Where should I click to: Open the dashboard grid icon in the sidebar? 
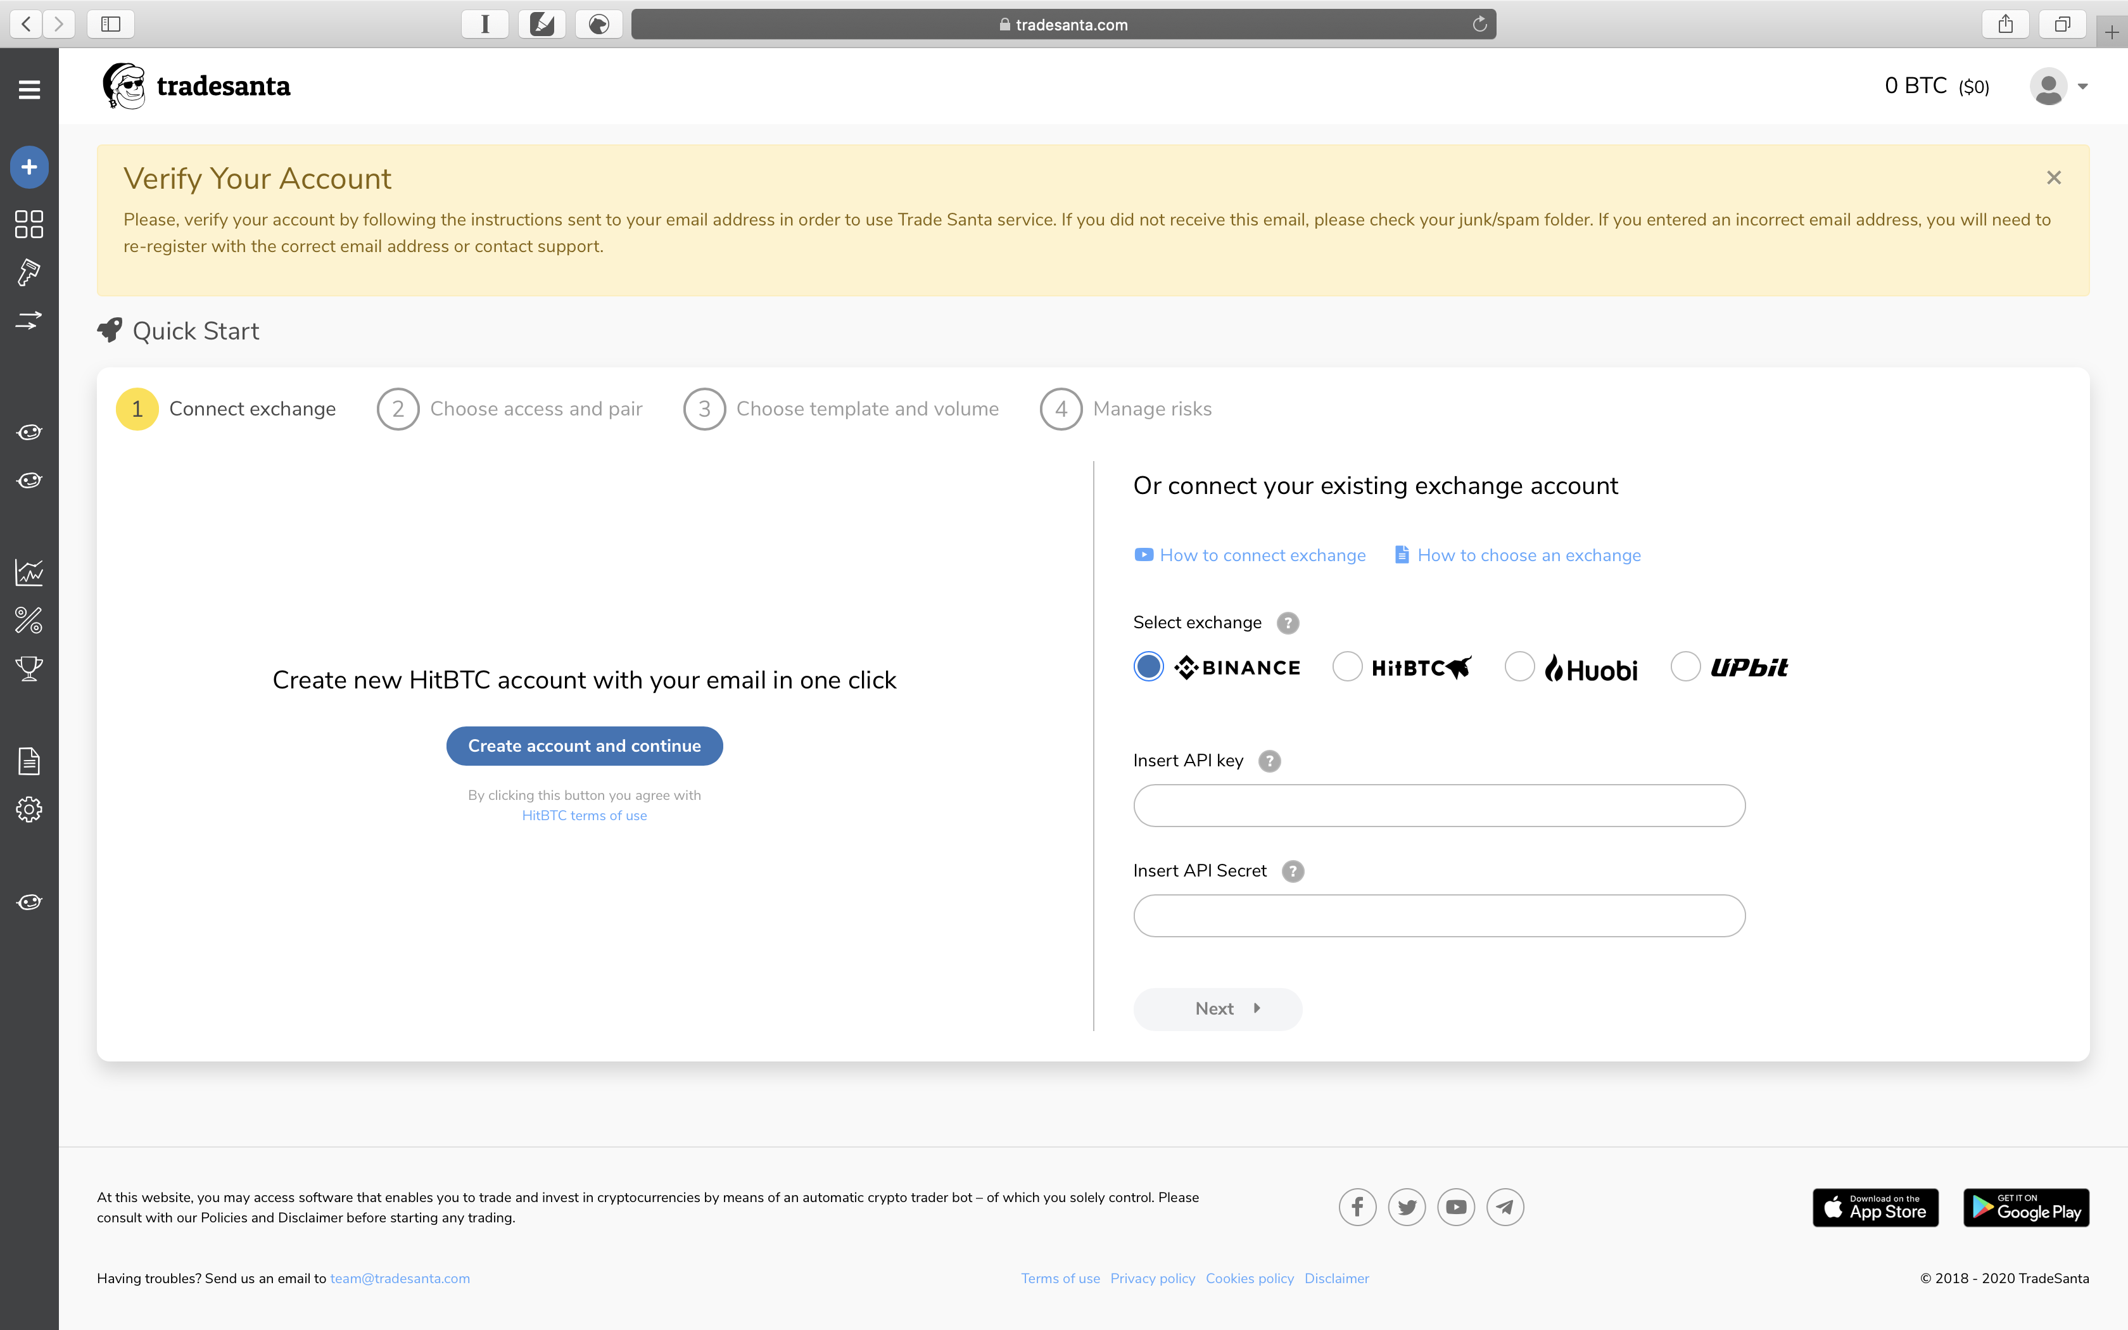[x=29, y=224]
